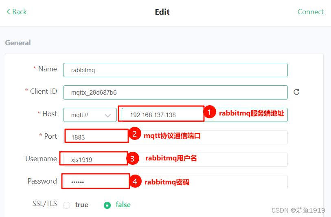Click the Connect button
331x217 pixels.
pyautogui.click(x=310, y=12)
